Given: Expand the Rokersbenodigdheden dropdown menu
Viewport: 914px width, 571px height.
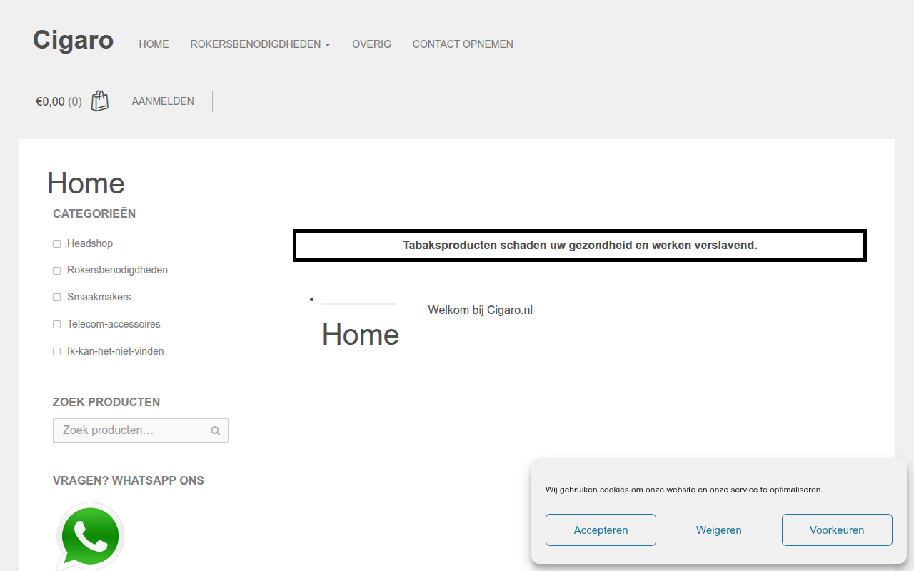Looking at the screenshot, I should click(260, 44).
